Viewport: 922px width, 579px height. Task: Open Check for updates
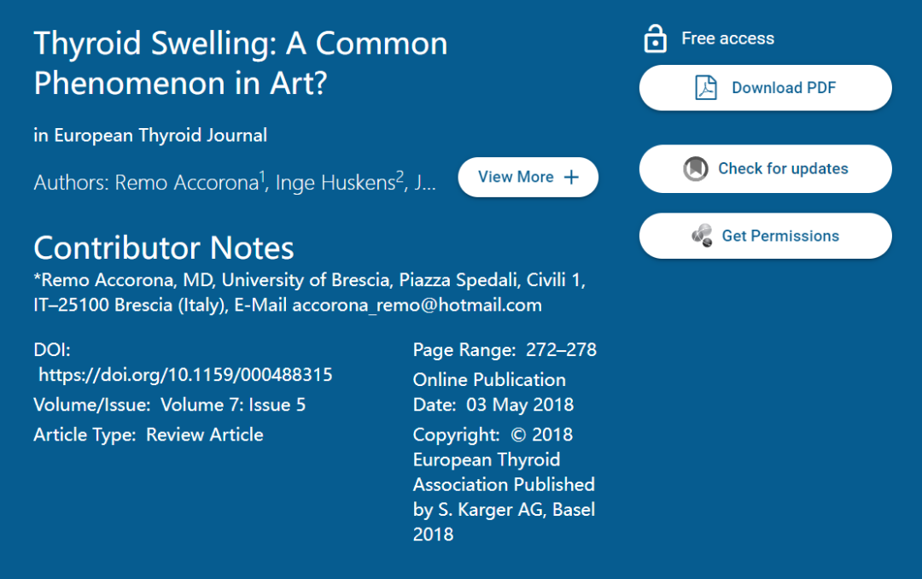click(766, 169)
